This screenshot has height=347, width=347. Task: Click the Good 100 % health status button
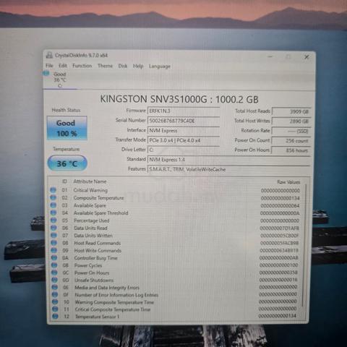67,128
